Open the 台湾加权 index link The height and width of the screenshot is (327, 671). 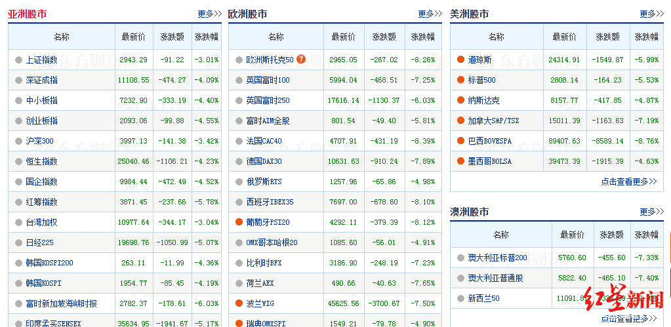[41, 222]
